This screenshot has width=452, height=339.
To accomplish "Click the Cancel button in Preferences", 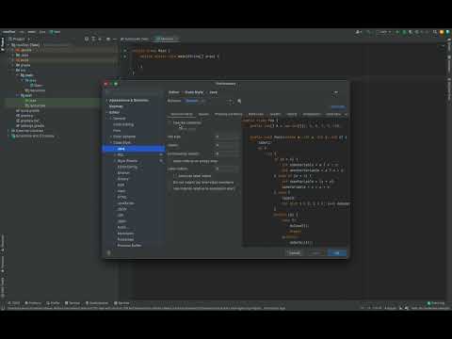I will (295, 252).
